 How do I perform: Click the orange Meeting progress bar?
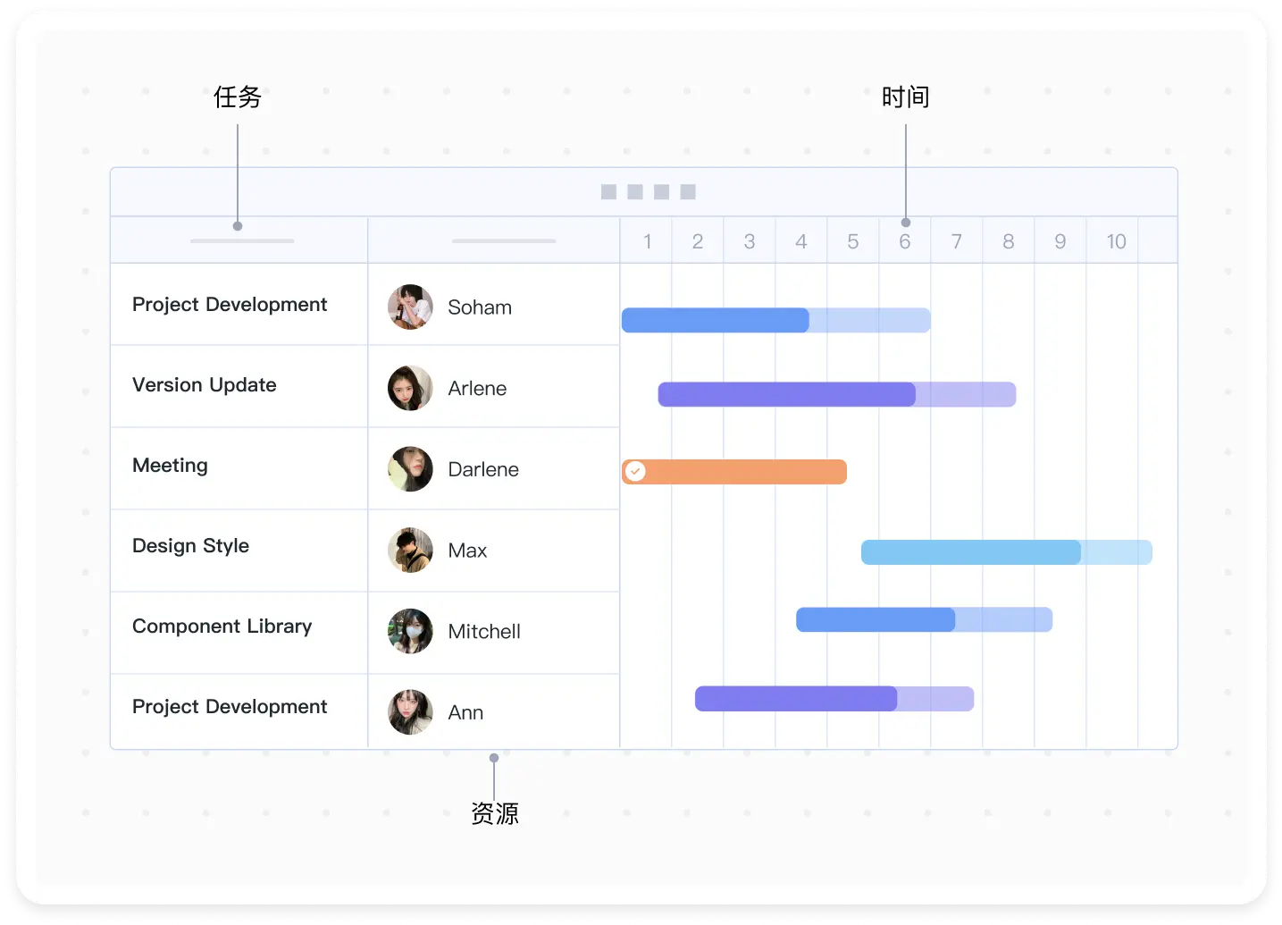point(734,471)
